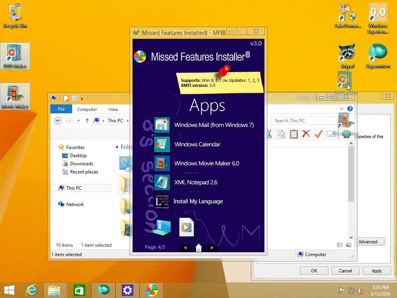
Task: Select Windows Experience Index shortcut
Action: [x=378, y=18]
